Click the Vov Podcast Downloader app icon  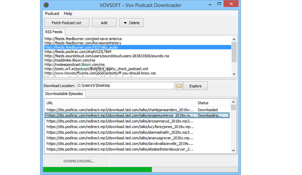coord(46,5)
